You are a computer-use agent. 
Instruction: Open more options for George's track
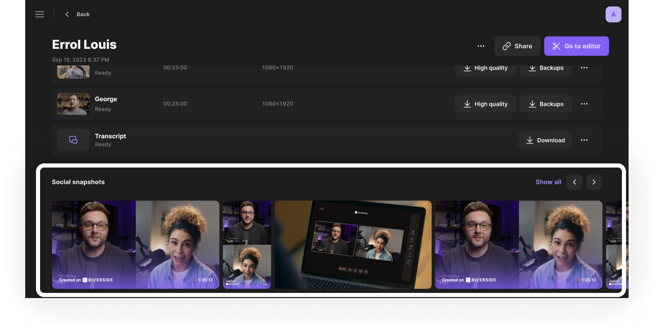584,104
